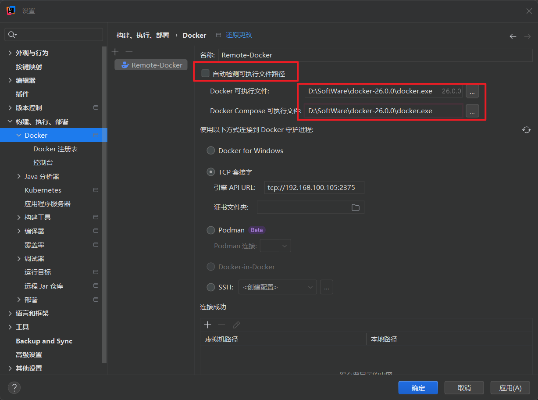Image resolution: width=538 pixels, height=400 pixels.
Task: Browse for Docker executable file
Action: click(x=472, y=91)
